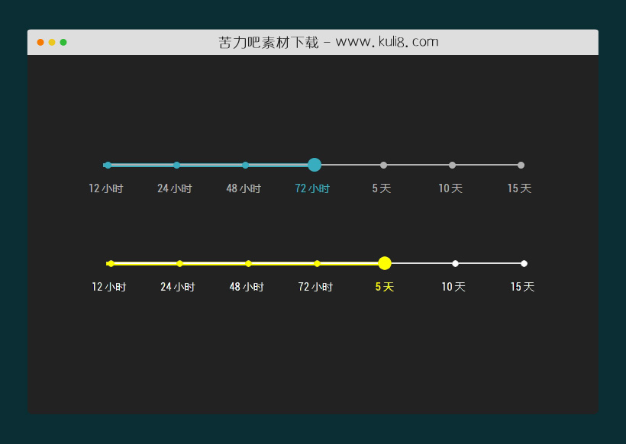Click the 12小时 dot on the yellow slider
The width and height of the screenshot is (626, 444).
(x=111, y=263)
